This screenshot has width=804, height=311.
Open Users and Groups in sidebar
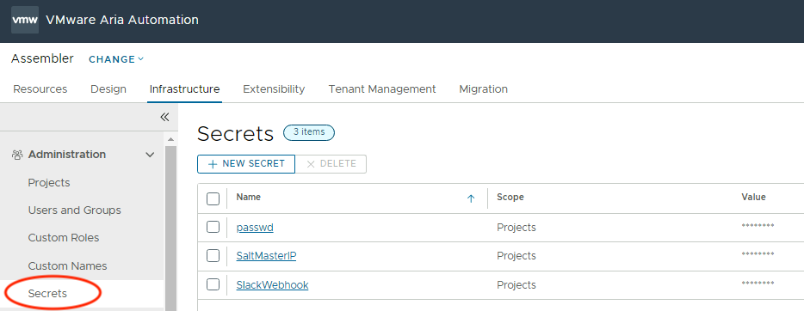[x=74, y=210]
